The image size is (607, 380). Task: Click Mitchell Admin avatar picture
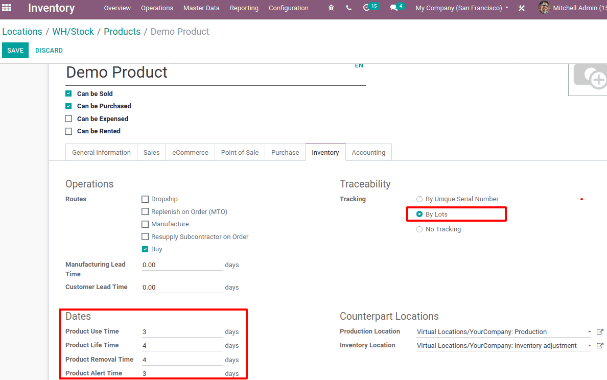point(544,7)
